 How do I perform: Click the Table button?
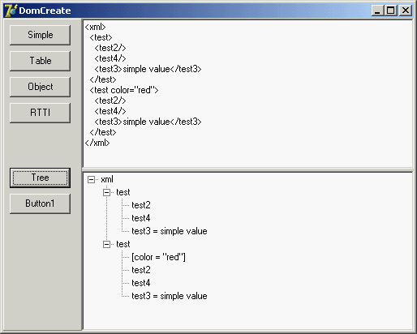[40, 61]
